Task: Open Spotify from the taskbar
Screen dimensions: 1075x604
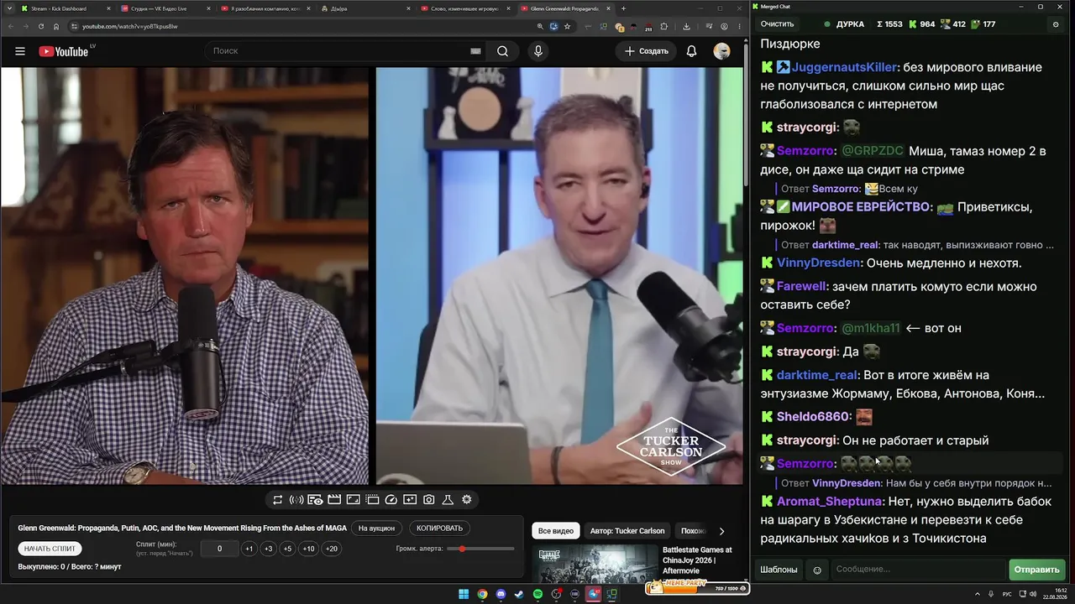Action: tap(537, 595)
